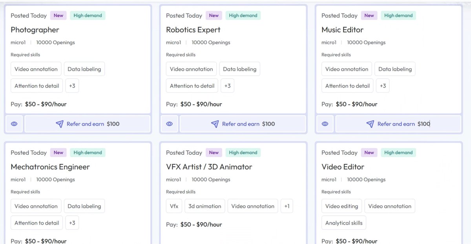Click Video annotation skill on Mechatronics Engineer card

[x=36, y=206]
